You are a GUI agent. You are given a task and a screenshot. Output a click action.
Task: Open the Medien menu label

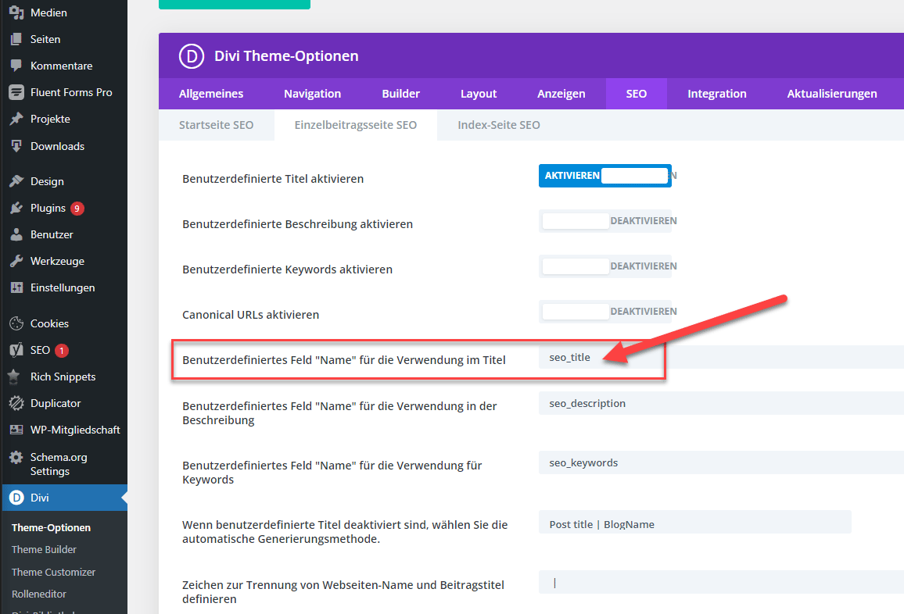[x=48, y=12]
